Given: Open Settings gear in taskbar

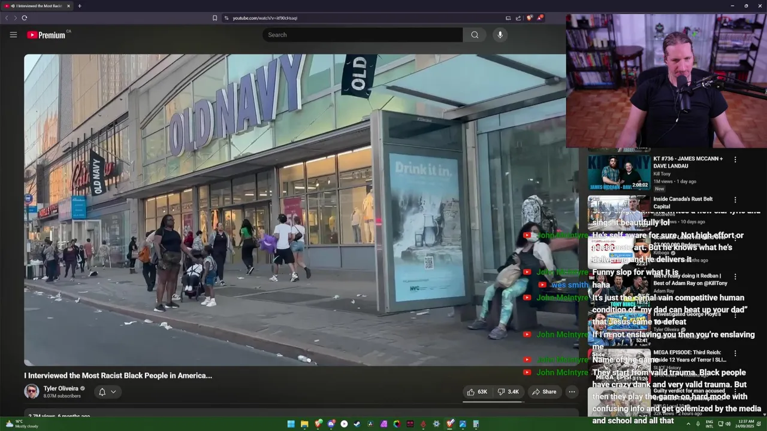Looking at the screenshot, I should pyautogui.click(x=436, y=424).
